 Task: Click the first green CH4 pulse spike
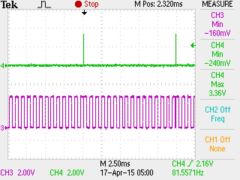(x=84, y=49)
